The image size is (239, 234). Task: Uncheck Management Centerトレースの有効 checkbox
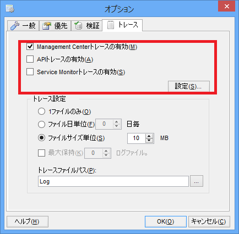30,47
